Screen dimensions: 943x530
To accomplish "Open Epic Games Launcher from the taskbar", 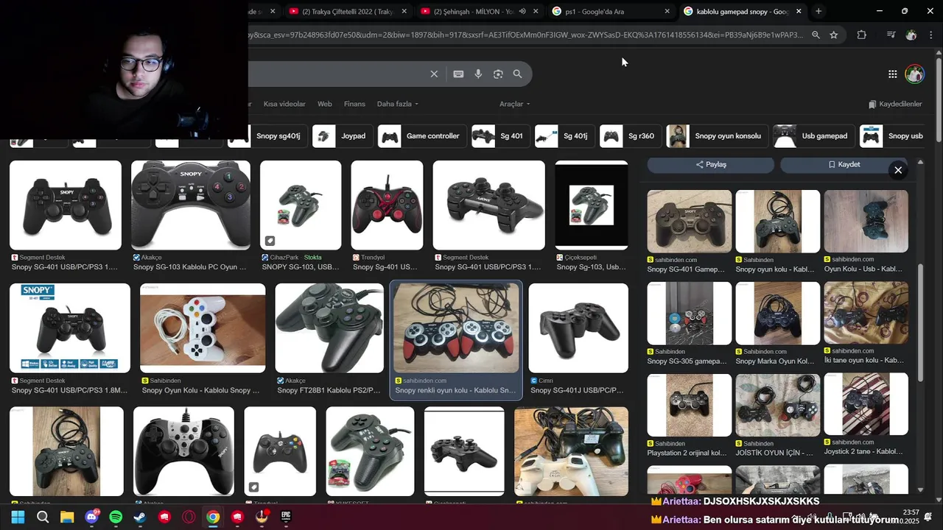I will pos(286,517).
